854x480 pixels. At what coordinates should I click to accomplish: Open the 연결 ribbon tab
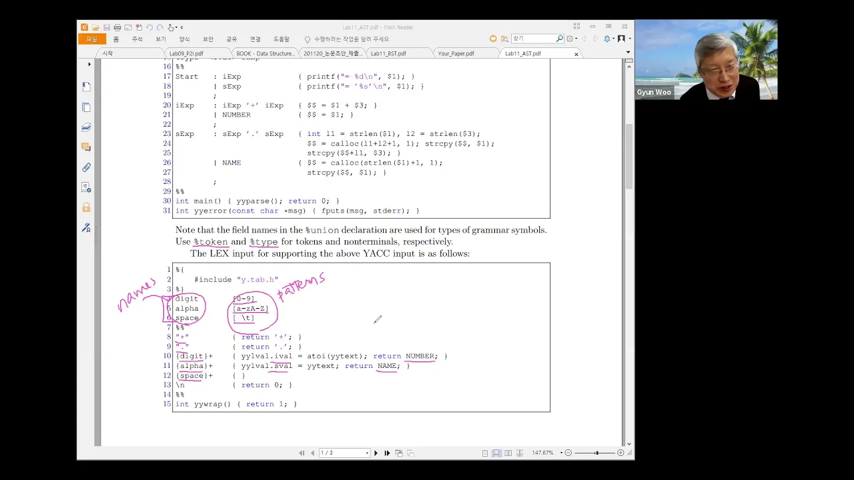256,39
